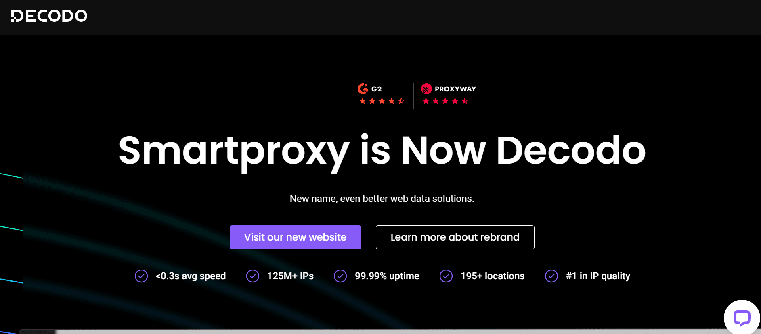Click the Proxyway star rating row
The height and width of the screenshot is (334, 761).
click(x=445, y=101)
